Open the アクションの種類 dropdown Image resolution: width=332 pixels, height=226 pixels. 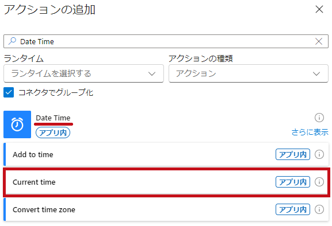click(x=249, y=73)
